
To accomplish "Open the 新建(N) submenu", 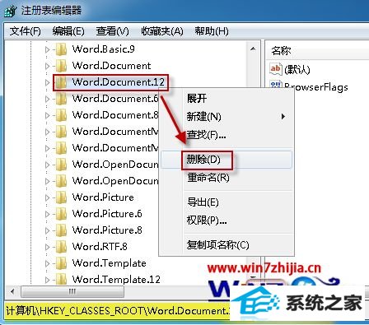I will 227,117.
